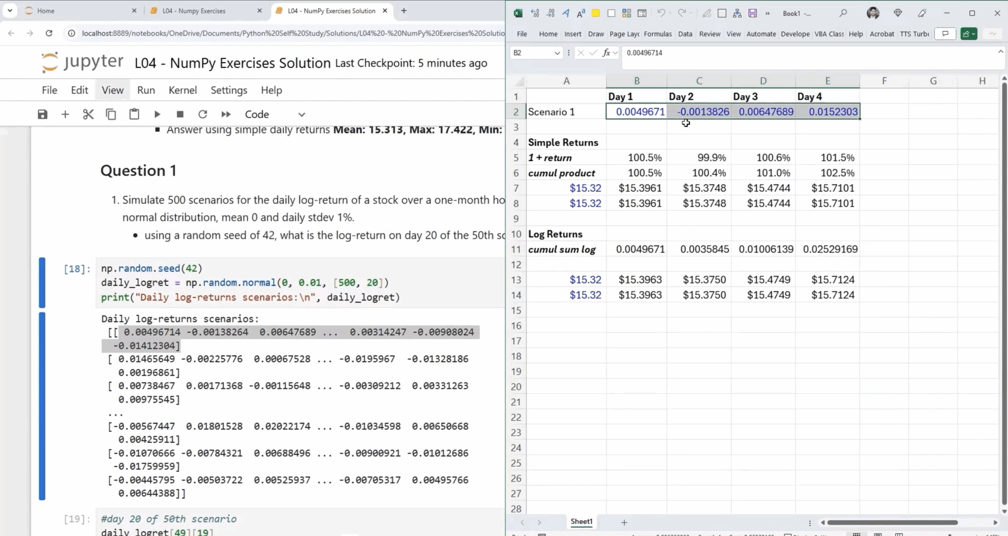Run the selected Jupyter cell
Screen dimensions: 1008x536
pyautogui.click(x=157, y=115)
